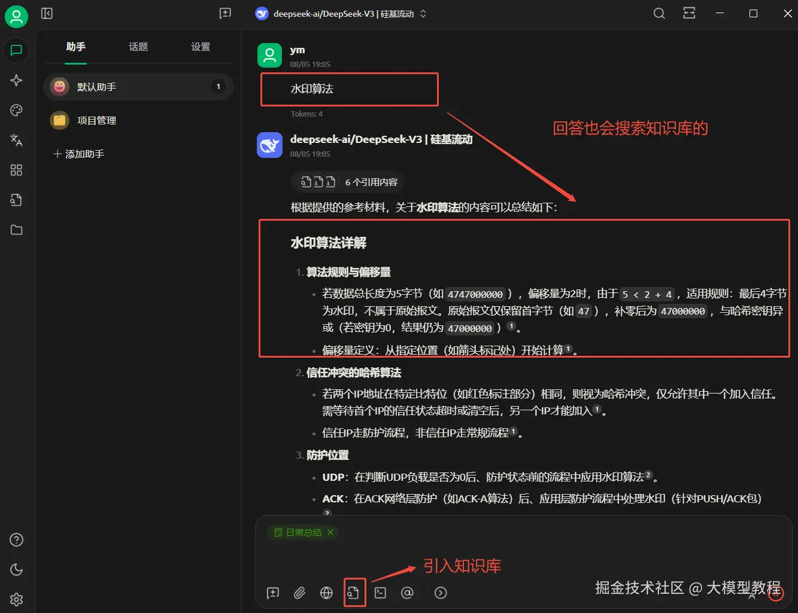Screen dimensions: 798x613
Task: Open the MCP terminal icon in input toolbar
Action: pos(380,592)
